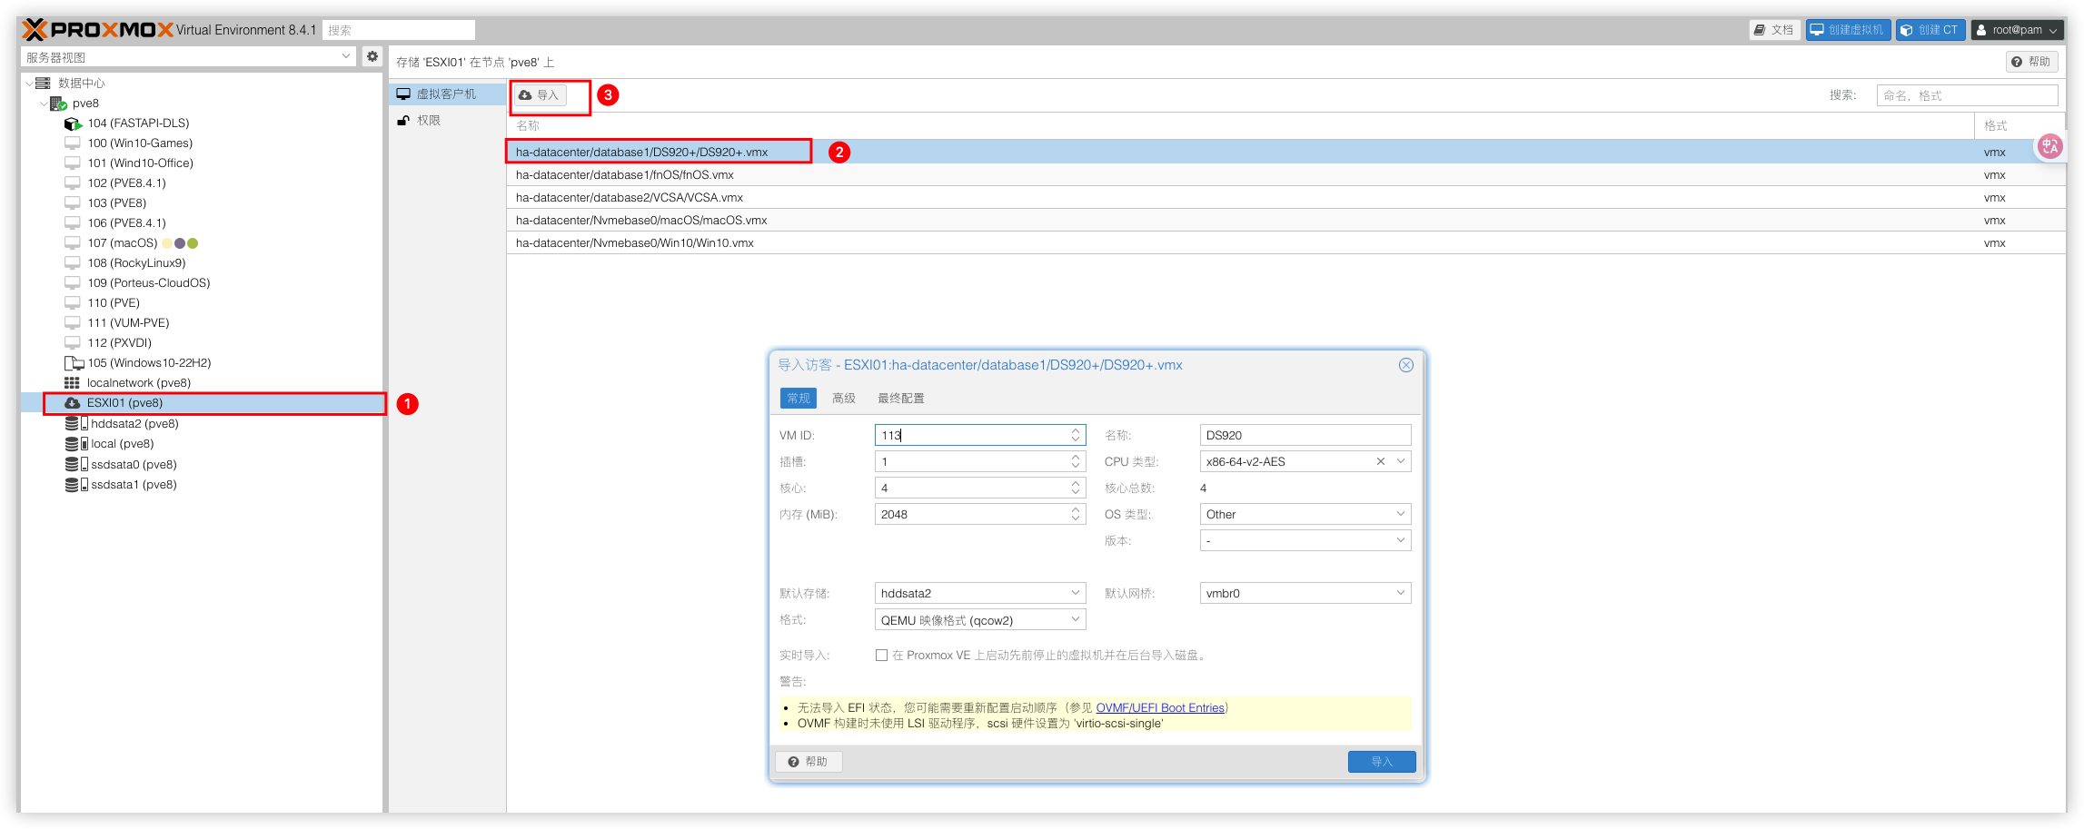
Task: Sort by the name column header
Action: [x=1240, y=126]
